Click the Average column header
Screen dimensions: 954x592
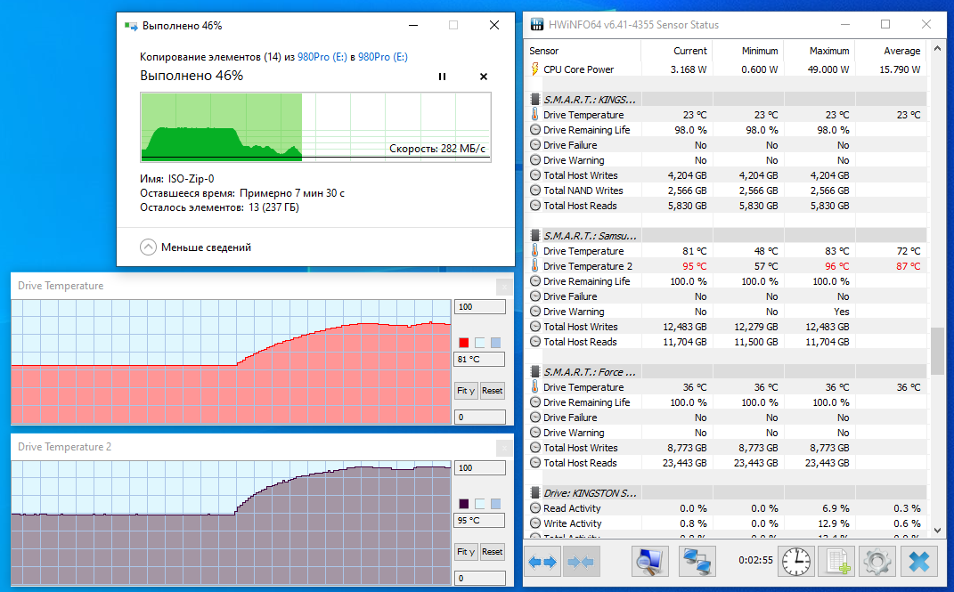(x=891, y=51)
